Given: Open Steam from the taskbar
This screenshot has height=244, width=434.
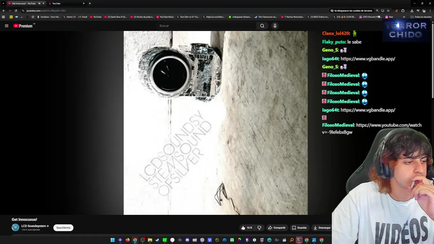Looking at the screenshot, I should (x=157, y=240).
